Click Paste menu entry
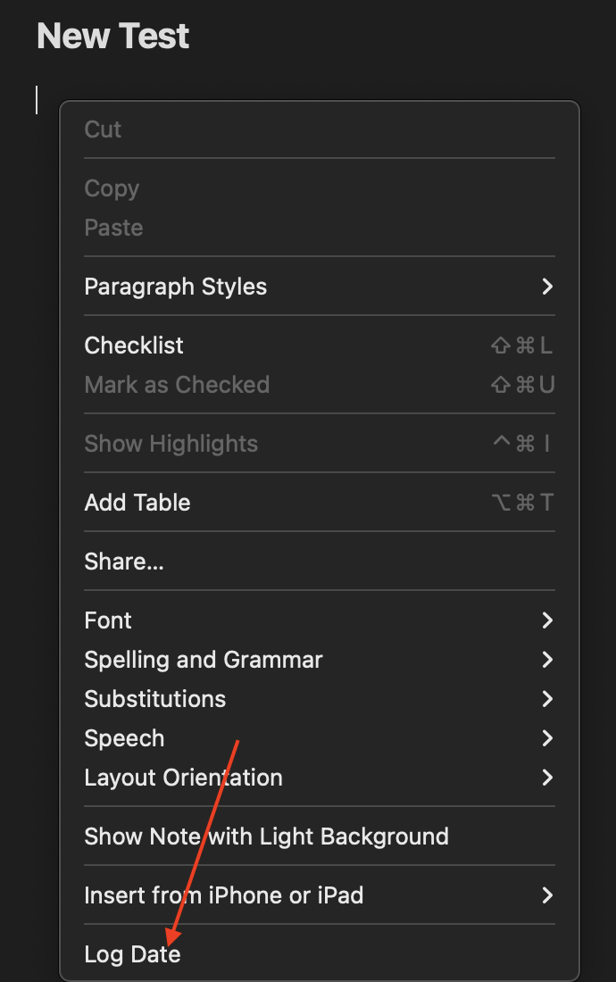This screenshot has height=982, width=616. coord(113,228)
